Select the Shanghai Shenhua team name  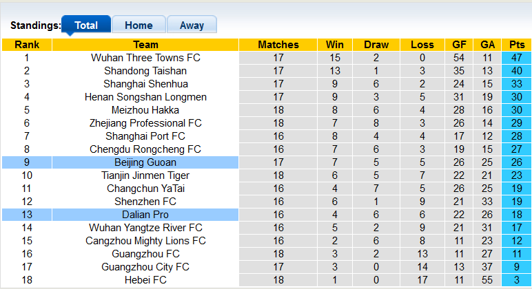145,84
